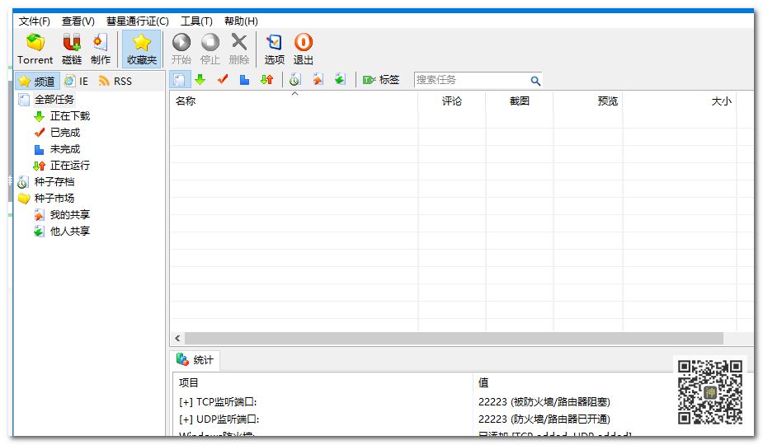Run search with magnifier icon
This screenshot has width=763, height=445.
[x=535, y=80]
